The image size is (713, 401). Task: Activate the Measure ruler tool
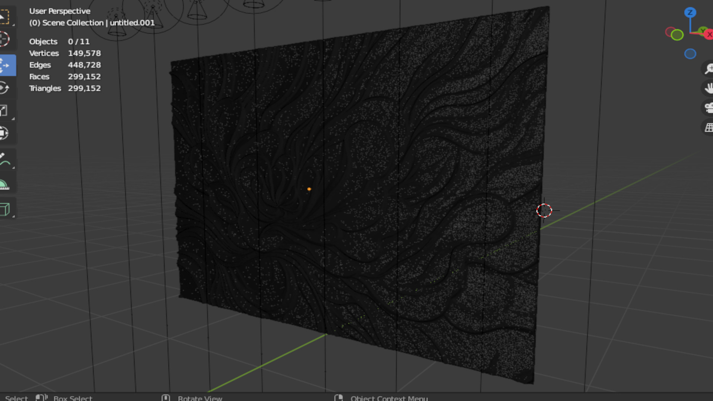point(4,185)
